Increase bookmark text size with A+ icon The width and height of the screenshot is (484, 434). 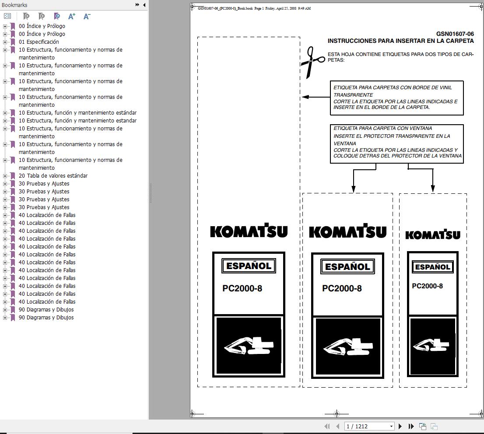pos(72,16)
